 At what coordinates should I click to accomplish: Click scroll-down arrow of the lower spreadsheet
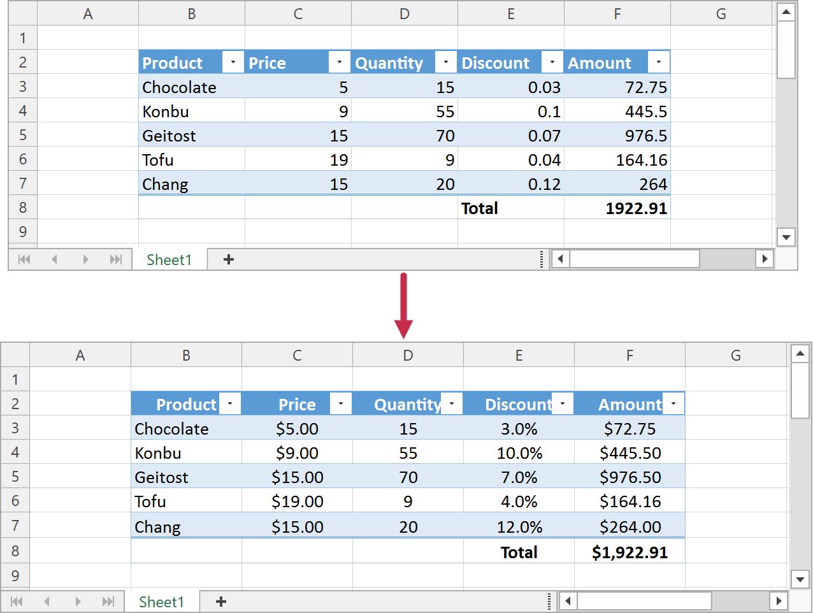(800, 579)
